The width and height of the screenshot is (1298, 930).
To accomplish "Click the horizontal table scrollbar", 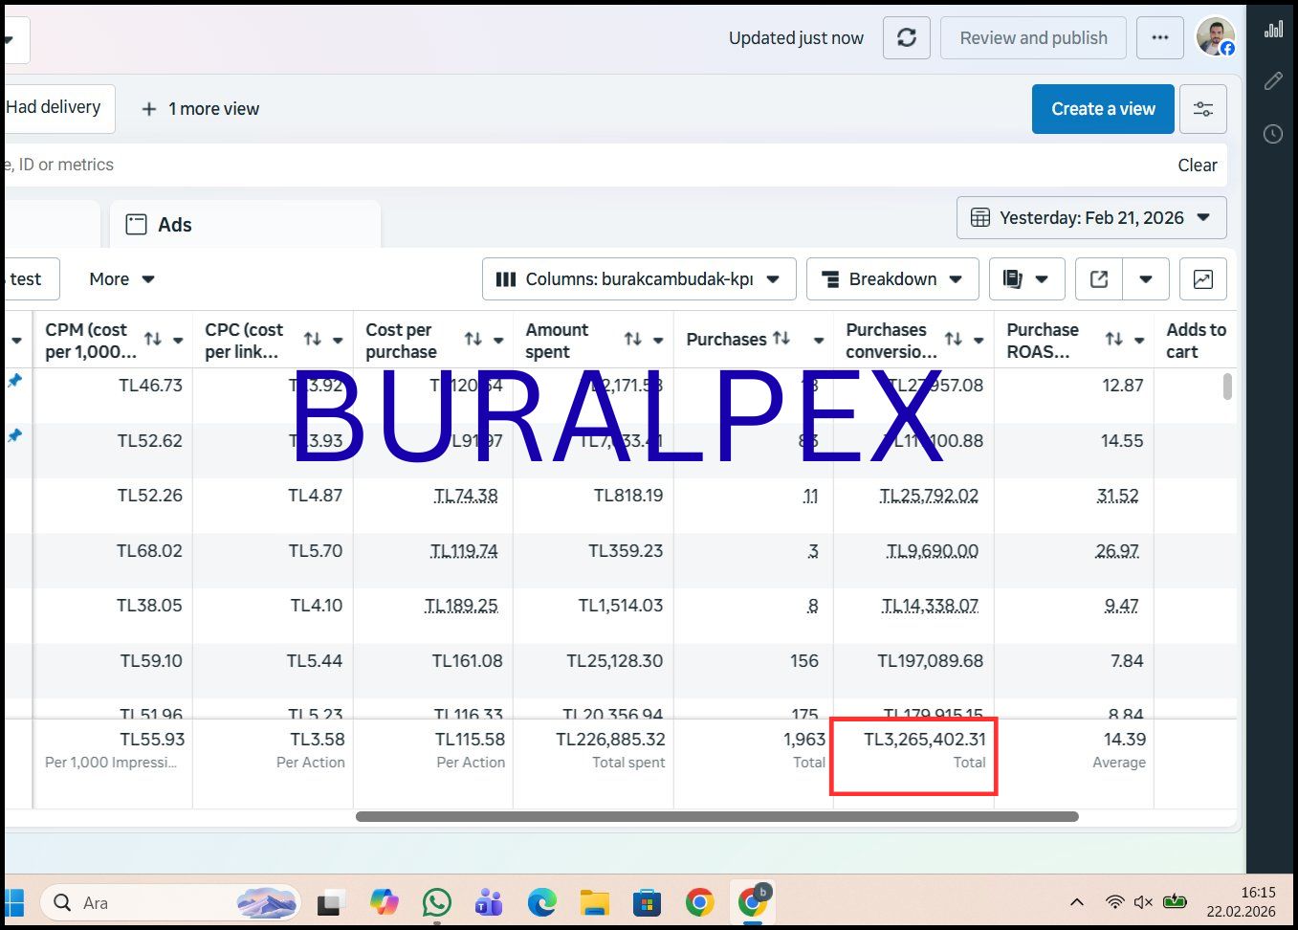I will [x=716, y=817].
